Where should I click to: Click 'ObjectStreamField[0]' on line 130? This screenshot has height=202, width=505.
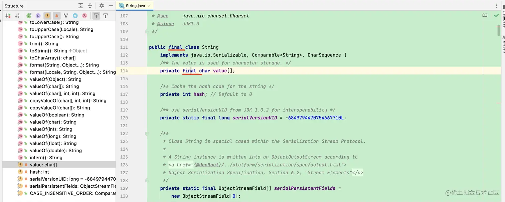(210, 196)
